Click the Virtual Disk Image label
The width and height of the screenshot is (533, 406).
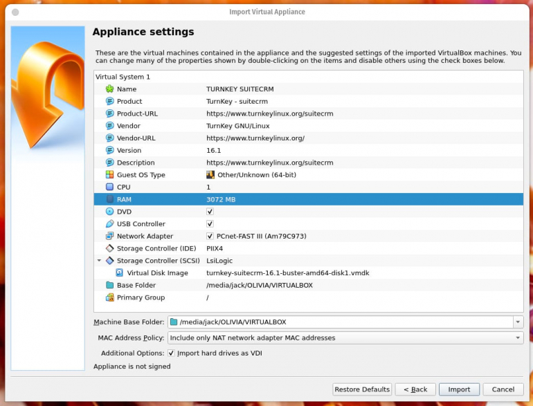157,273
